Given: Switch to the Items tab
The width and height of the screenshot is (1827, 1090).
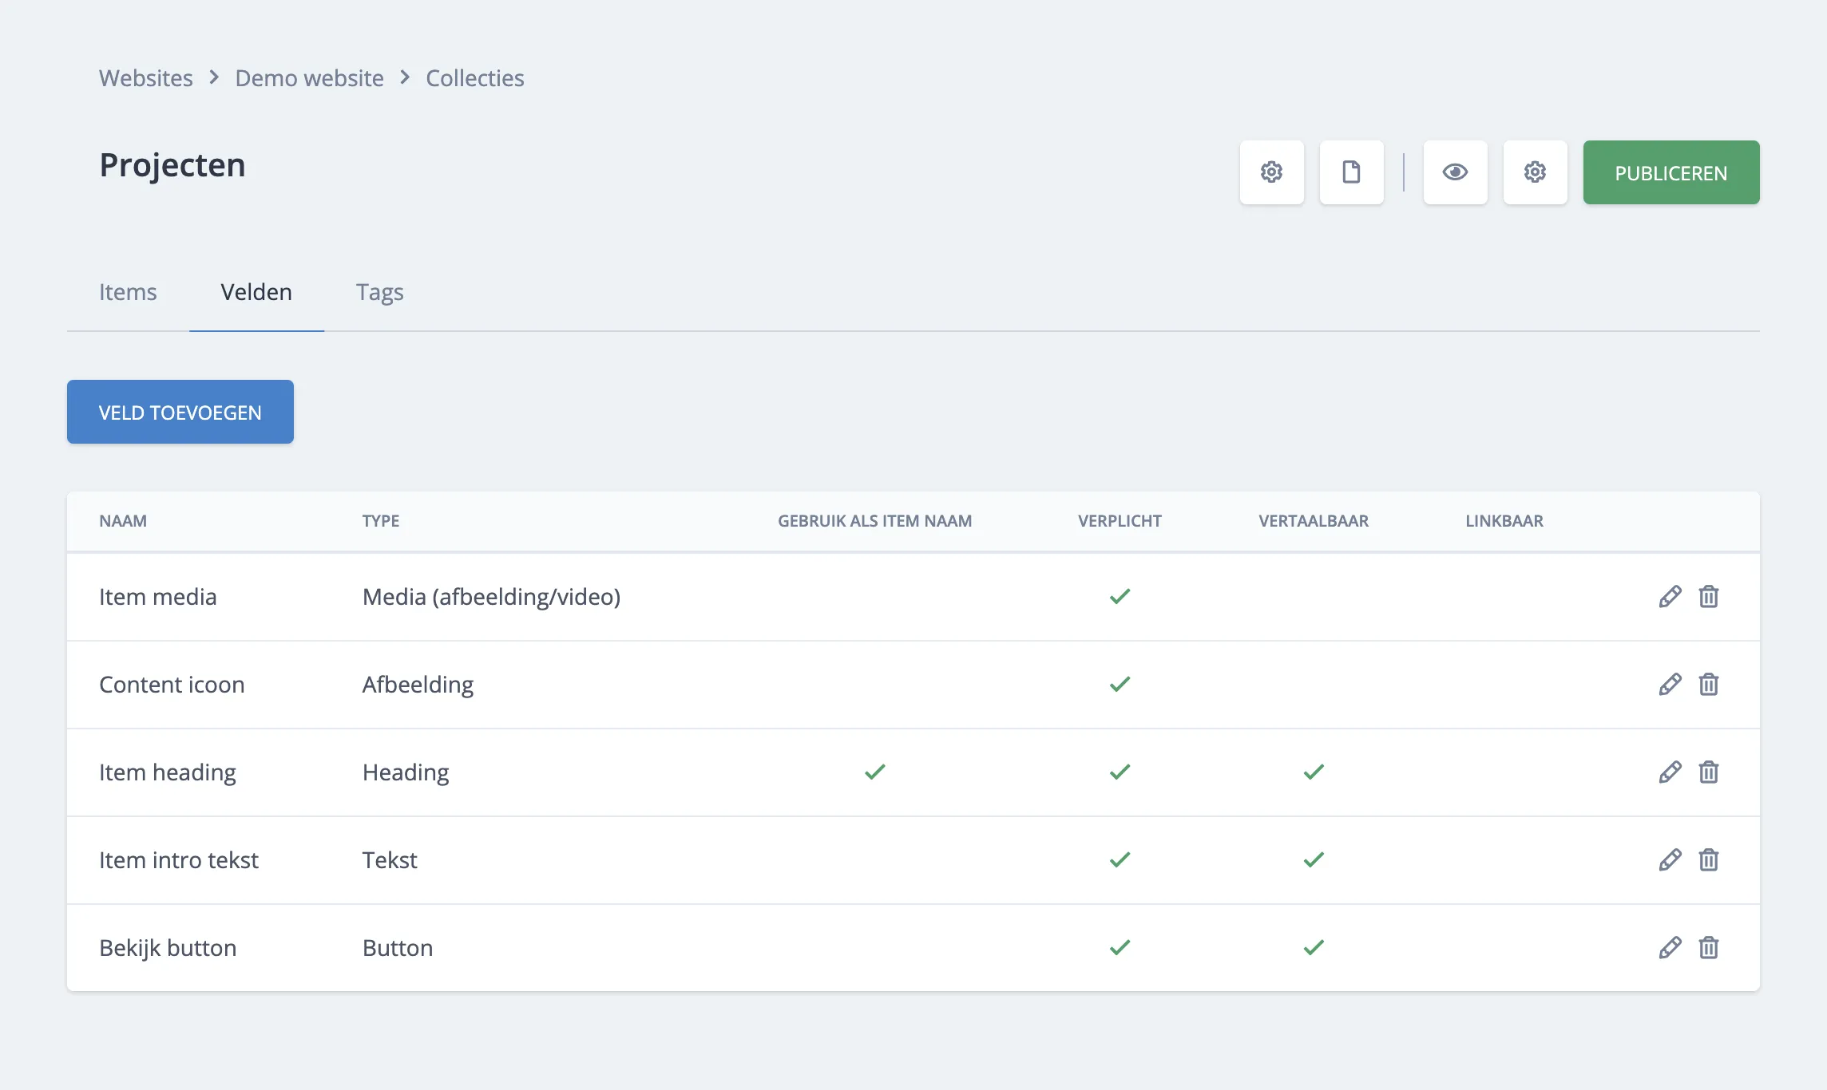Looking at the screenshot, I should click(128, 292).
